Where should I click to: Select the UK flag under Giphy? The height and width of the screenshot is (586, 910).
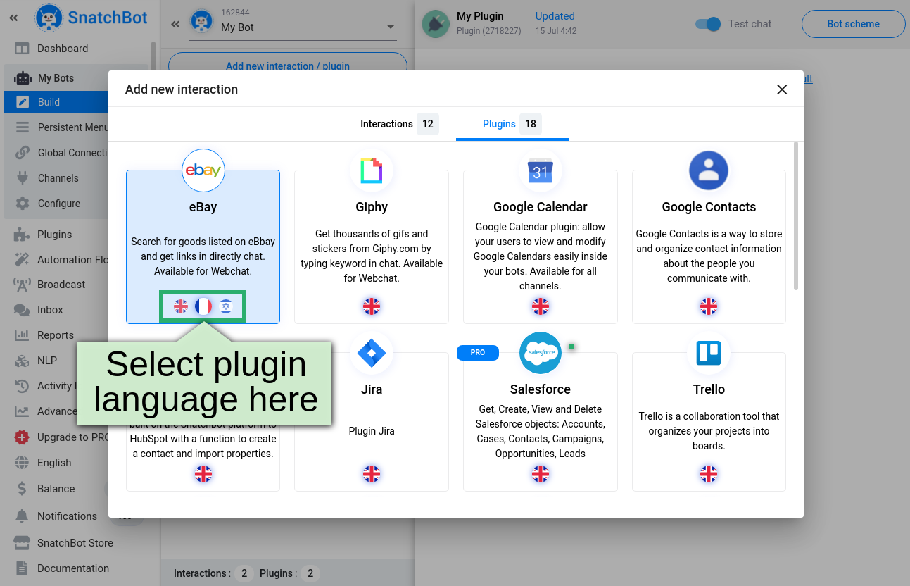coord(372,306)
